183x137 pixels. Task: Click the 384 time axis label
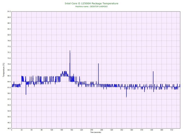[x=132, y=130]
